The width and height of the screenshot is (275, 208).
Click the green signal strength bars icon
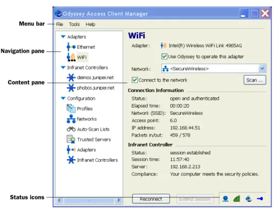236,199
